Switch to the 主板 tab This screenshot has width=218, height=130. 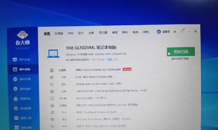(91, 33)
